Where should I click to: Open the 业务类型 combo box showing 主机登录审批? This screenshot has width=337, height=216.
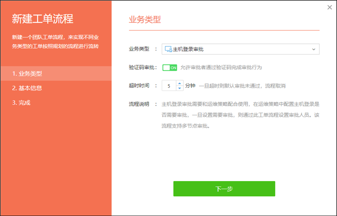coord(240,49)
